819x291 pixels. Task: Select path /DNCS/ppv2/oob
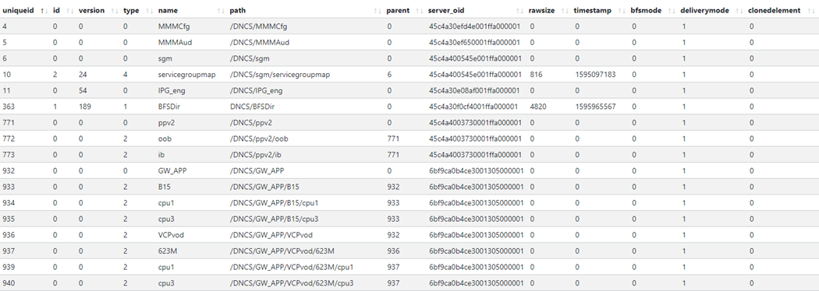point(259,139)
